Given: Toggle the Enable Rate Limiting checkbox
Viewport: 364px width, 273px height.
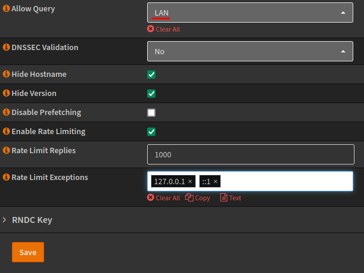Looking at the screenshot, I should tap(151, 132).
